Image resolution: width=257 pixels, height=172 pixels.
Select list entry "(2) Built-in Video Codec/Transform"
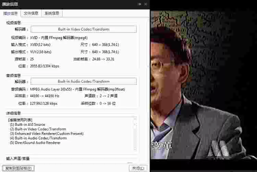click(38, 129)
